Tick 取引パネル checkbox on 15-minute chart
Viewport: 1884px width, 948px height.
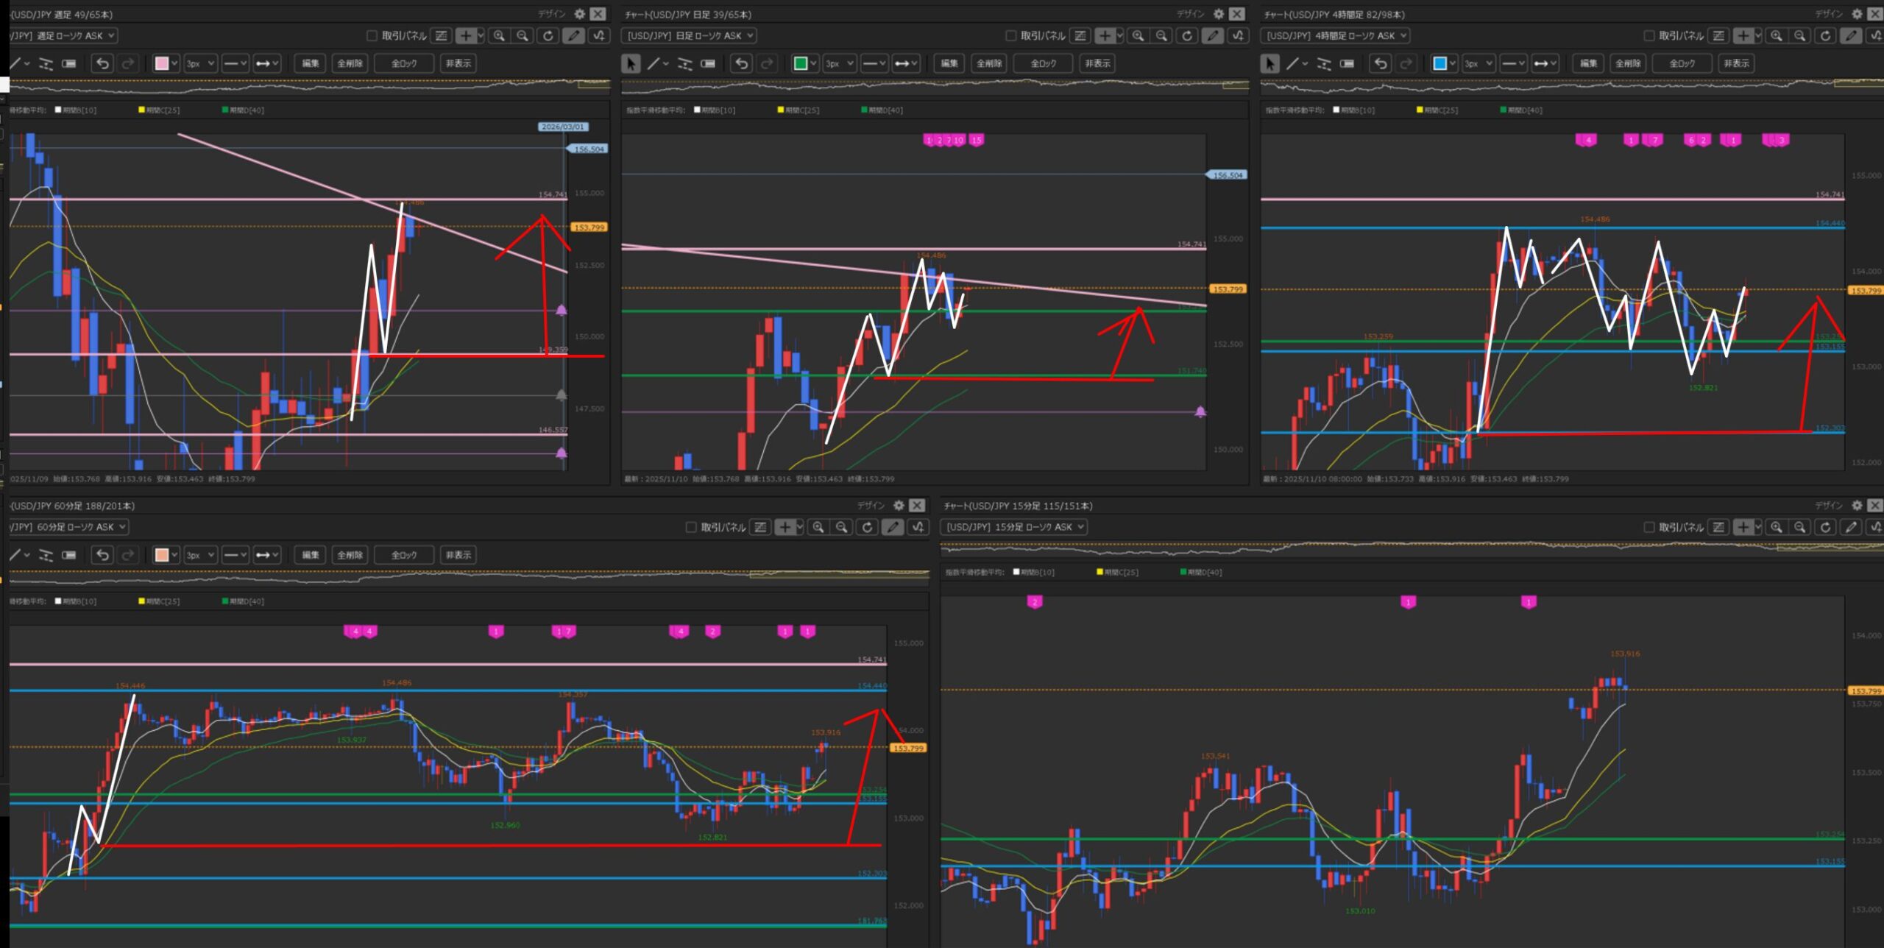coord(1648,527)
